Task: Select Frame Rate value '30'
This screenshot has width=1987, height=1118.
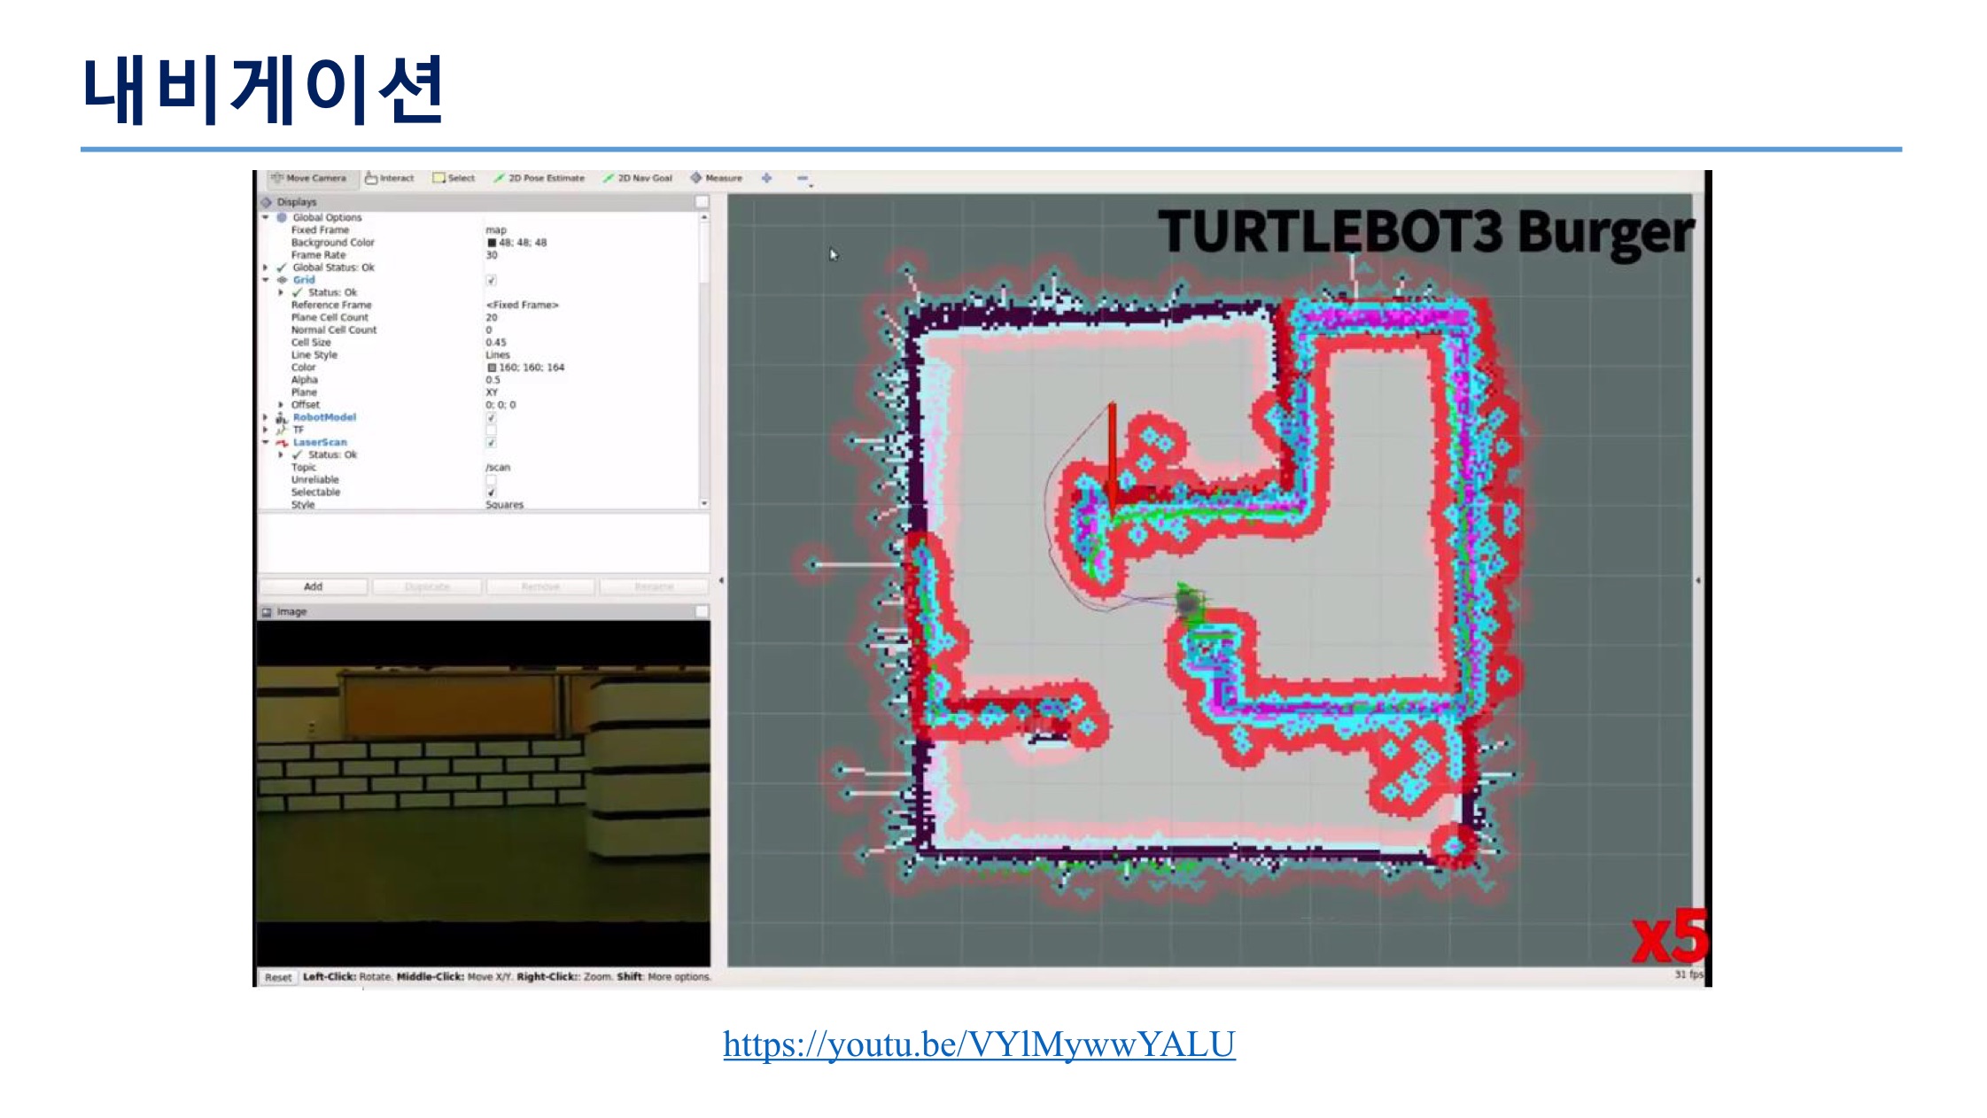Action: pyautogui.click(x=492, y=255)
